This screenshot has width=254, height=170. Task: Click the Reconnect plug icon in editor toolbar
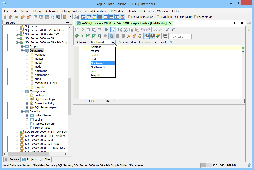[129, 36]
